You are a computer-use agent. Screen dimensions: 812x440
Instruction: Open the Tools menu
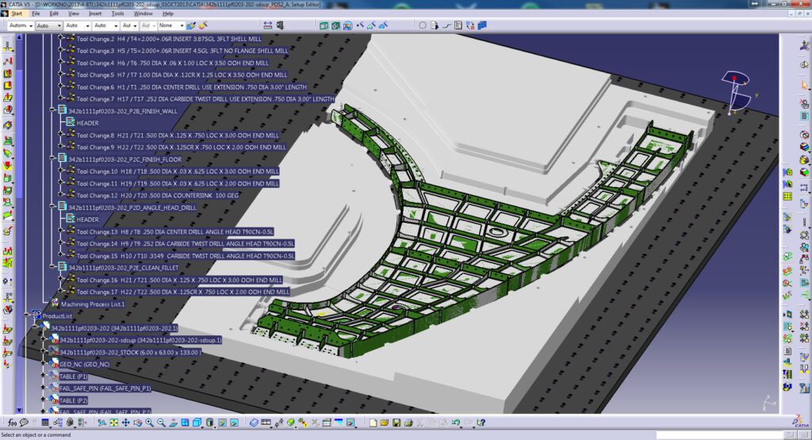117,13
